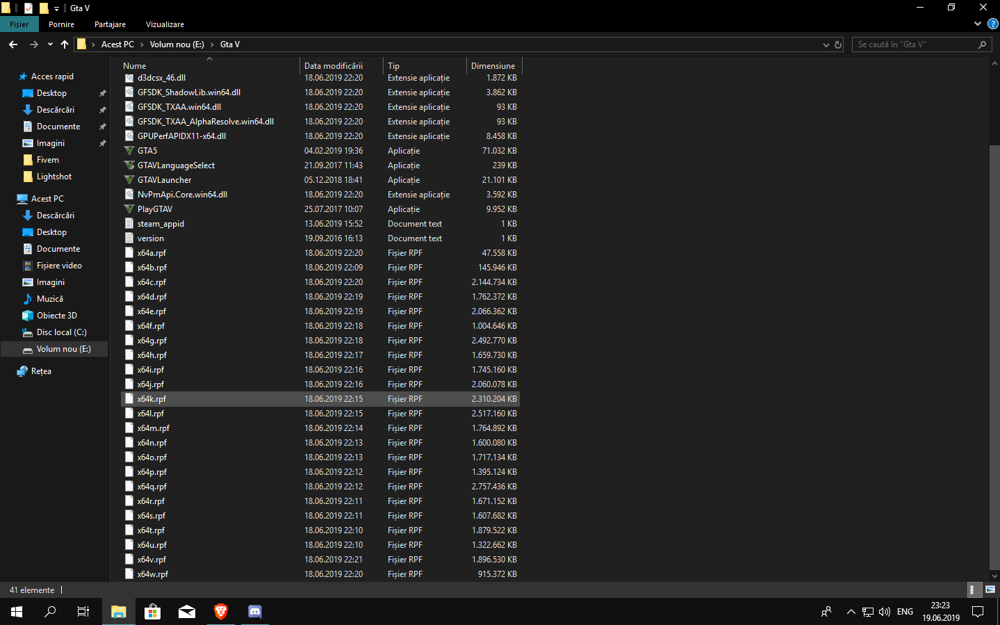Expand breadcrumb arrow after Acest PC
This screenshot has width=1000, height=625.
coord(142,44)
